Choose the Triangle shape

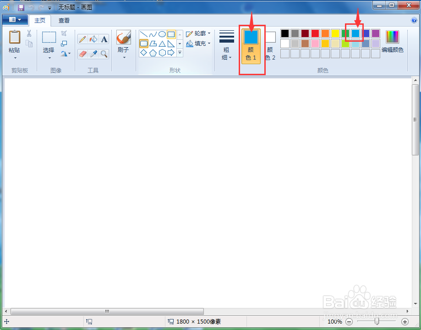[x=162, y=44]
